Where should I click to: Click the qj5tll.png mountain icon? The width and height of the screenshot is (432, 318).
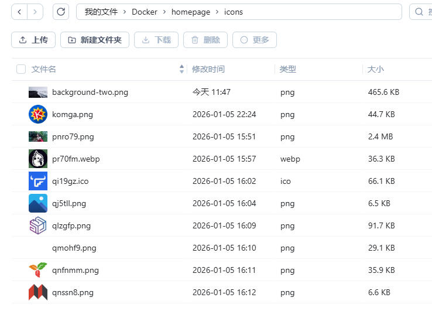(x=38, y=203)
